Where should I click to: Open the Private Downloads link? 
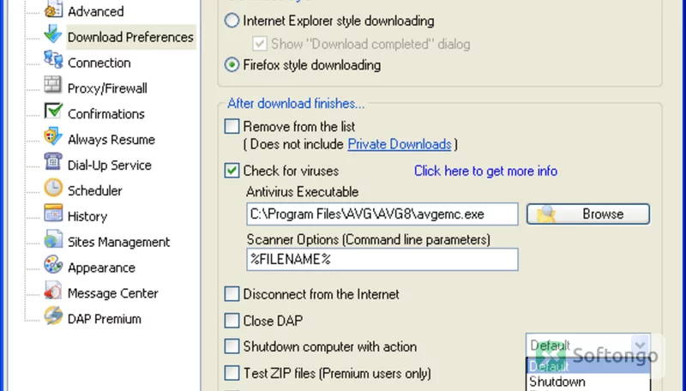click(x=400, y=144)
